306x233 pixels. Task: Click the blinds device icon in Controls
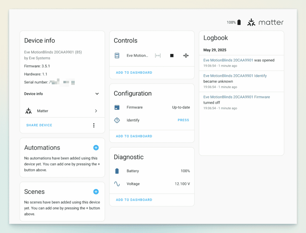pos(117,55)
